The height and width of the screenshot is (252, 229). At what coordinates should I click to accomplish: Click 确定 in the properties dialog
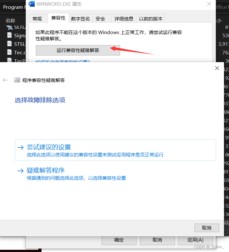pos(119,240)
